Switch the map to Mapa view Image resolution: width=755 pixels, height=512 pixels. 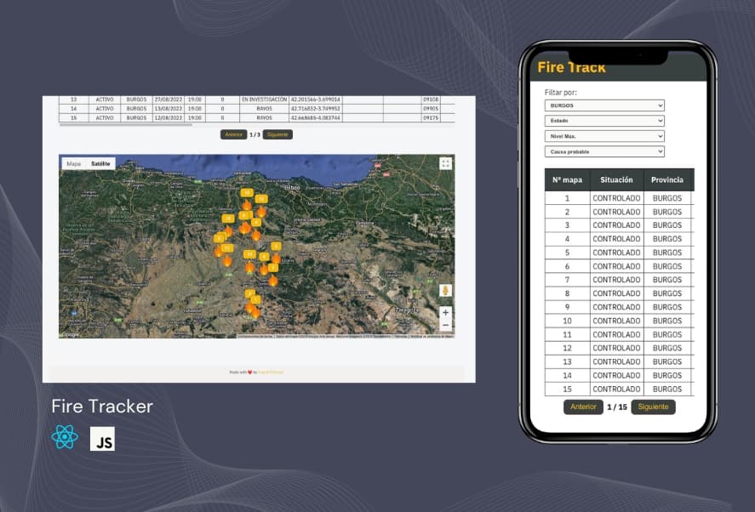point(74,163)
